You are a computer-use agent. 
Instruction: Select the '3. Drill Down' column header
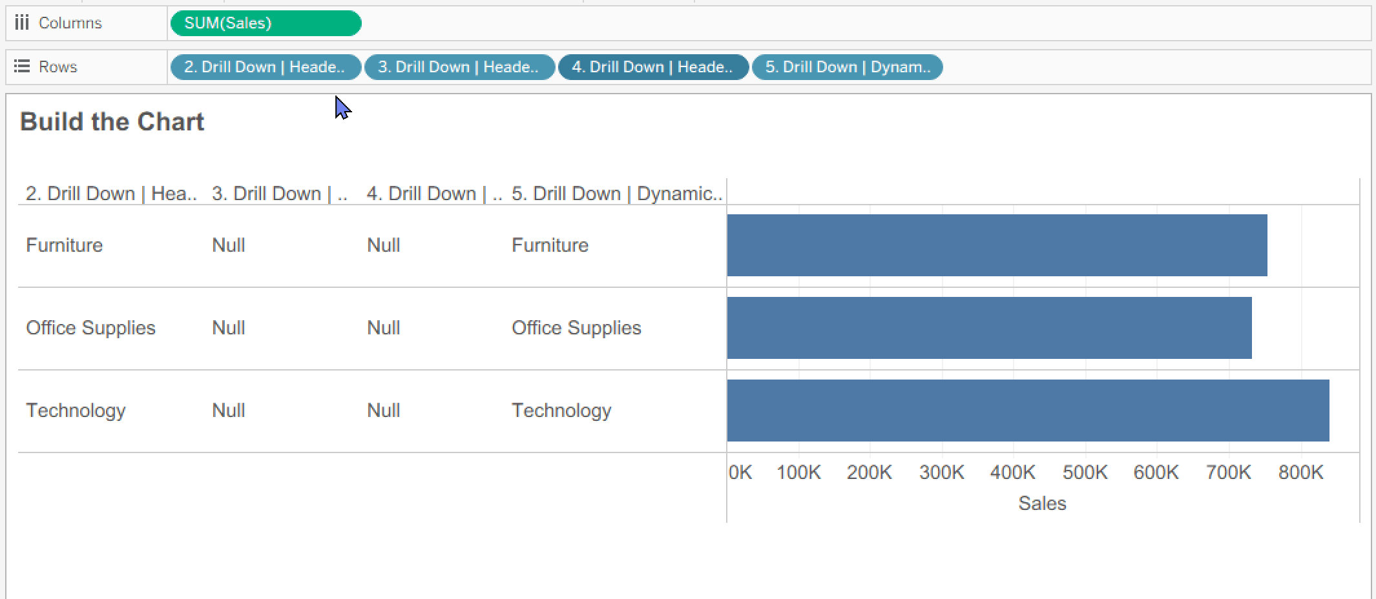click(x=280, y=194)
